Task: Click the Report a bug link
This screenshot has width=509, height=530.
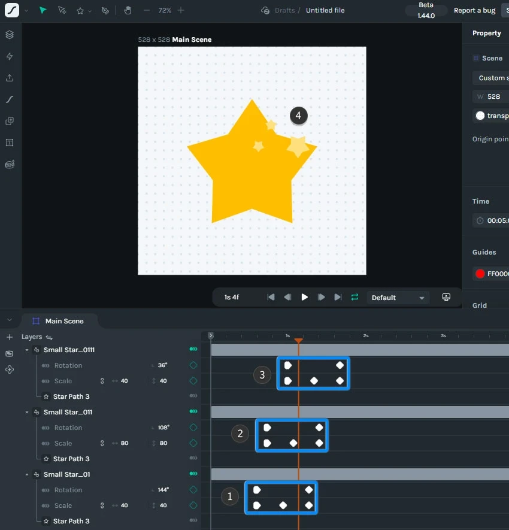Action: click(474, 10)
